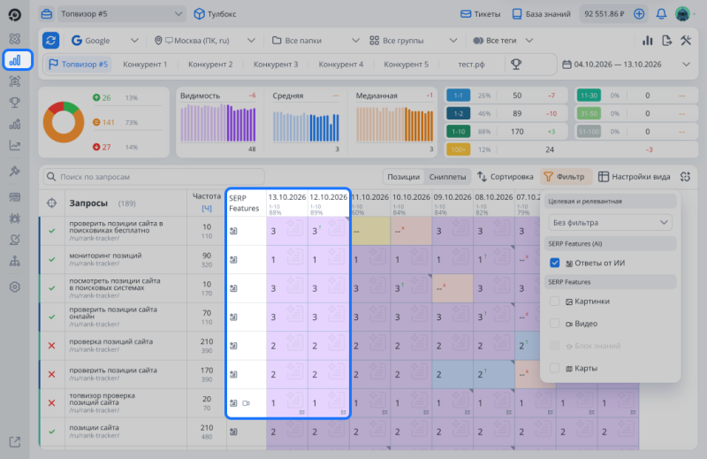Click the line chart sidebar icon
Viewport: 707px width, 459px height.
[x=15, y=145]
